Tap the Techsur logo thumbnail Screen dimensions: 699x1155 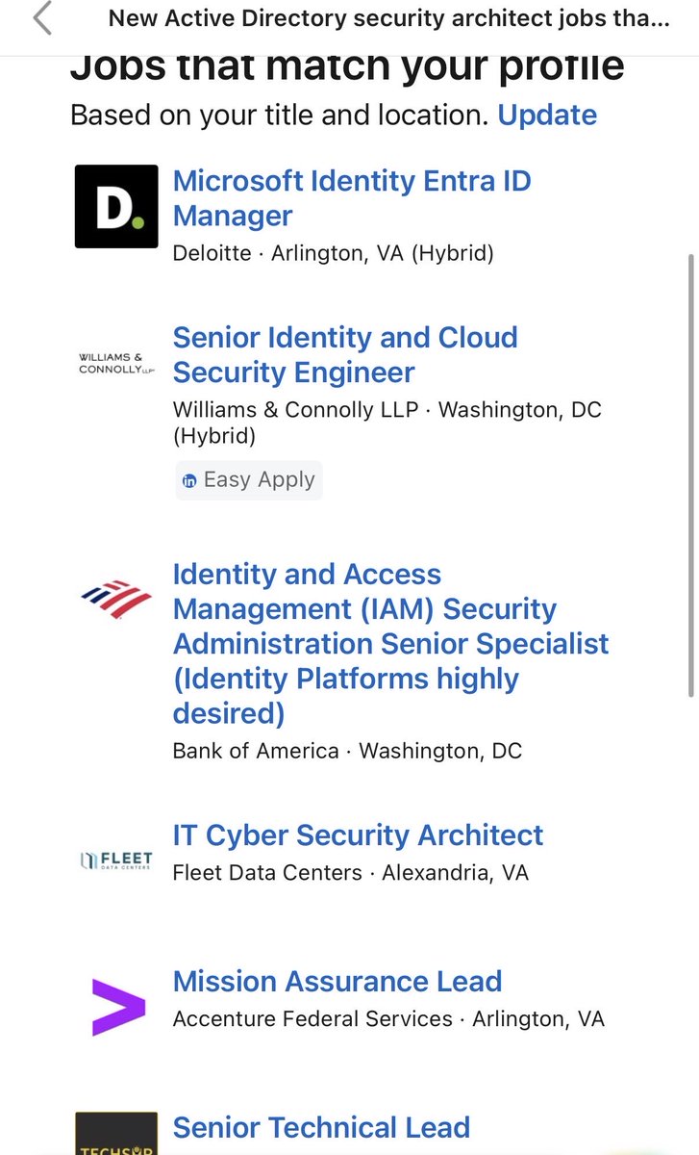[116, 1133]
